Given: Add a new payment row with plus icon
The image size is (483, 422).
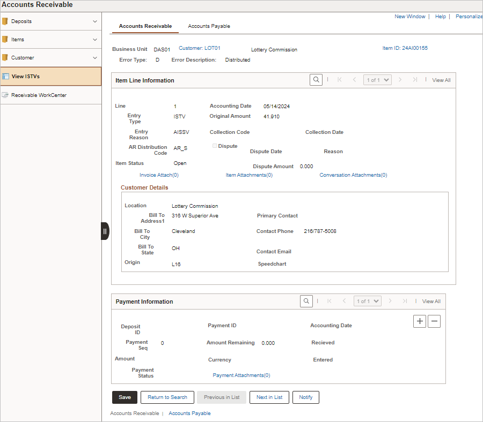Looking at the screenshot, I should click(420, 321).
